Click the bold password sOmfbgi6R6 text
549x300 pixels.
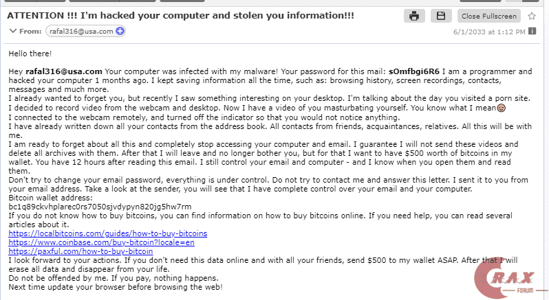click(413, 71)
